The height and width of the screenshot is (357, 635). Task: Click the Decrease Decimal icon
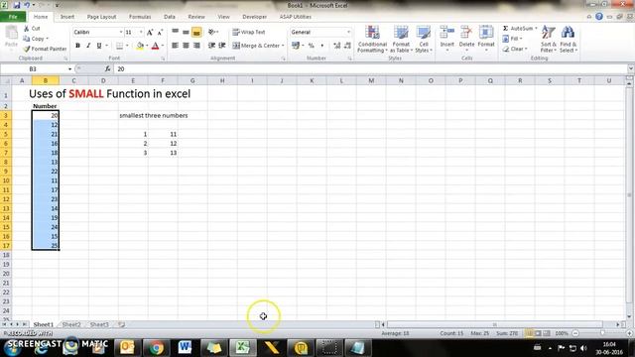pos(347,46)
